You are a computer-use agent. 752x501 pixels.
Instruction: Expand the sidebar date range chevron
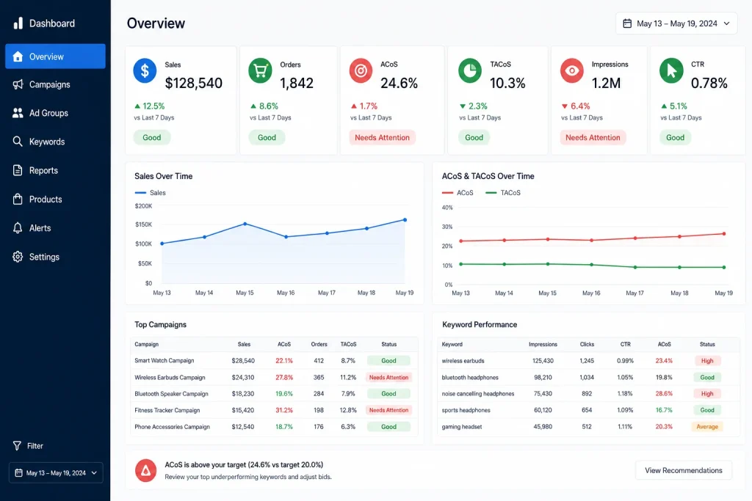pos(94,472)
